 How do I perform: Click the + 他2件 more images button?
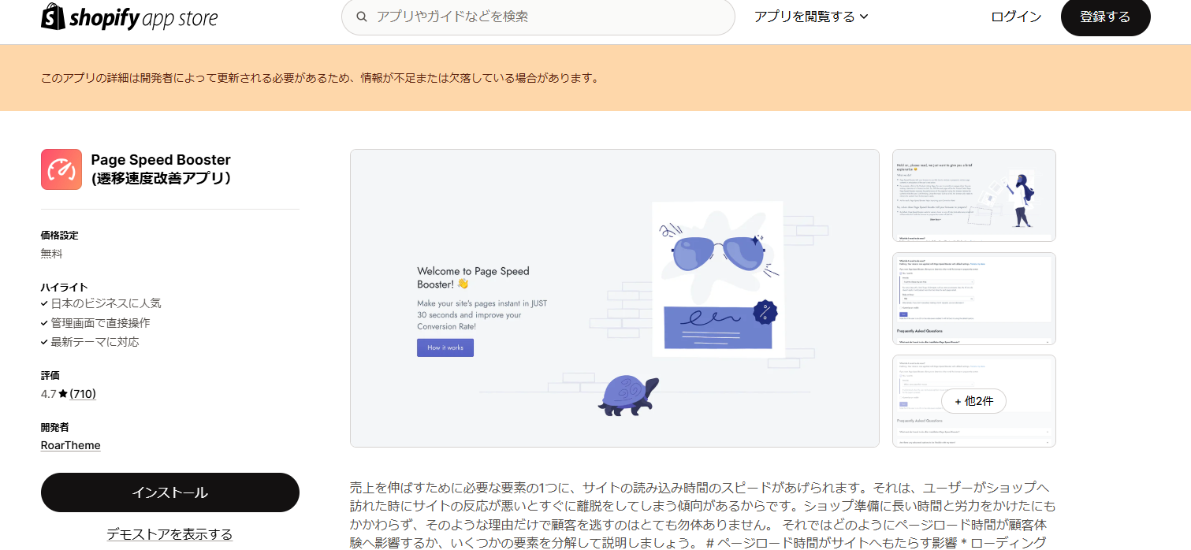coord(974,401)
